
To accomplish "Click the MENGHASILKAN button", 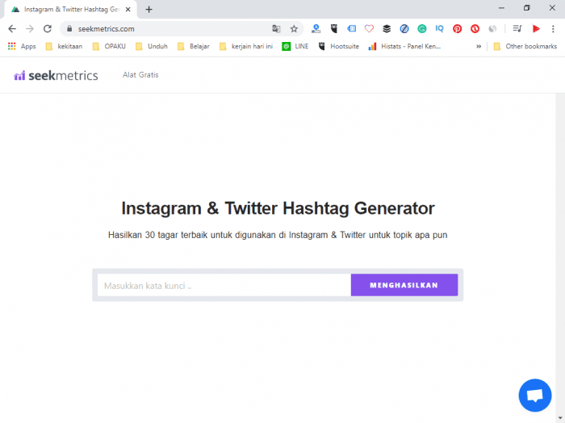I will click(404, 285).
